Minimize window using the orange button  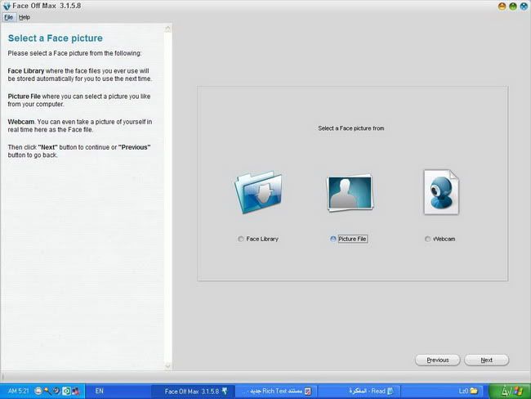point(502,6)
